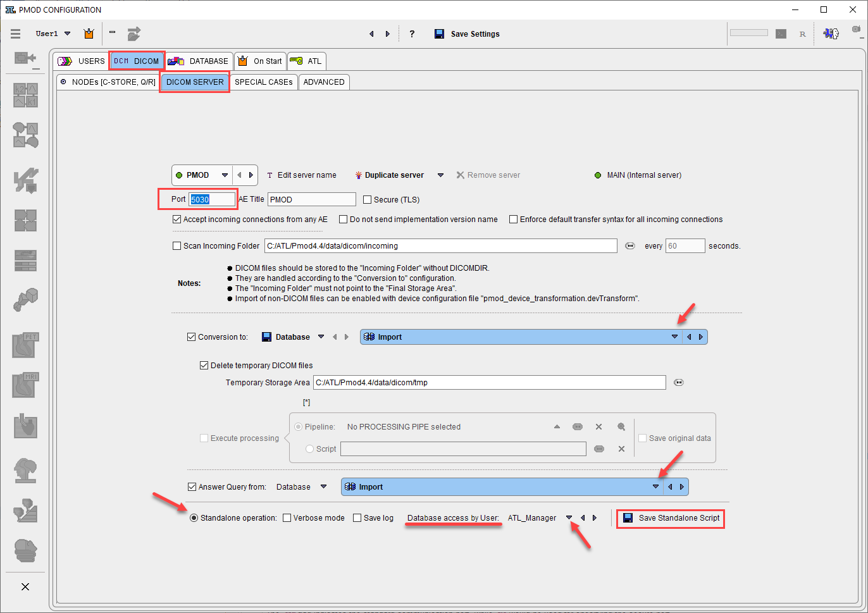Switch to the SPECIAL CASEs subtab
Image resolution: width=868 pixels, height=613 pixels.
coord(264,82)
